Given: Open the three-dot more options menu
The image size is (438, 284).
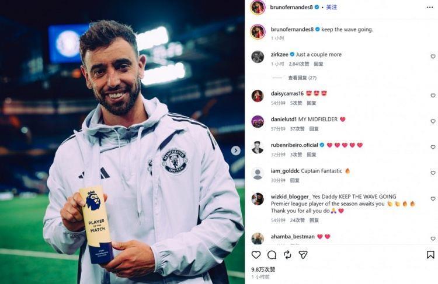Looking at the screenshot, I should tap(430, 8).
